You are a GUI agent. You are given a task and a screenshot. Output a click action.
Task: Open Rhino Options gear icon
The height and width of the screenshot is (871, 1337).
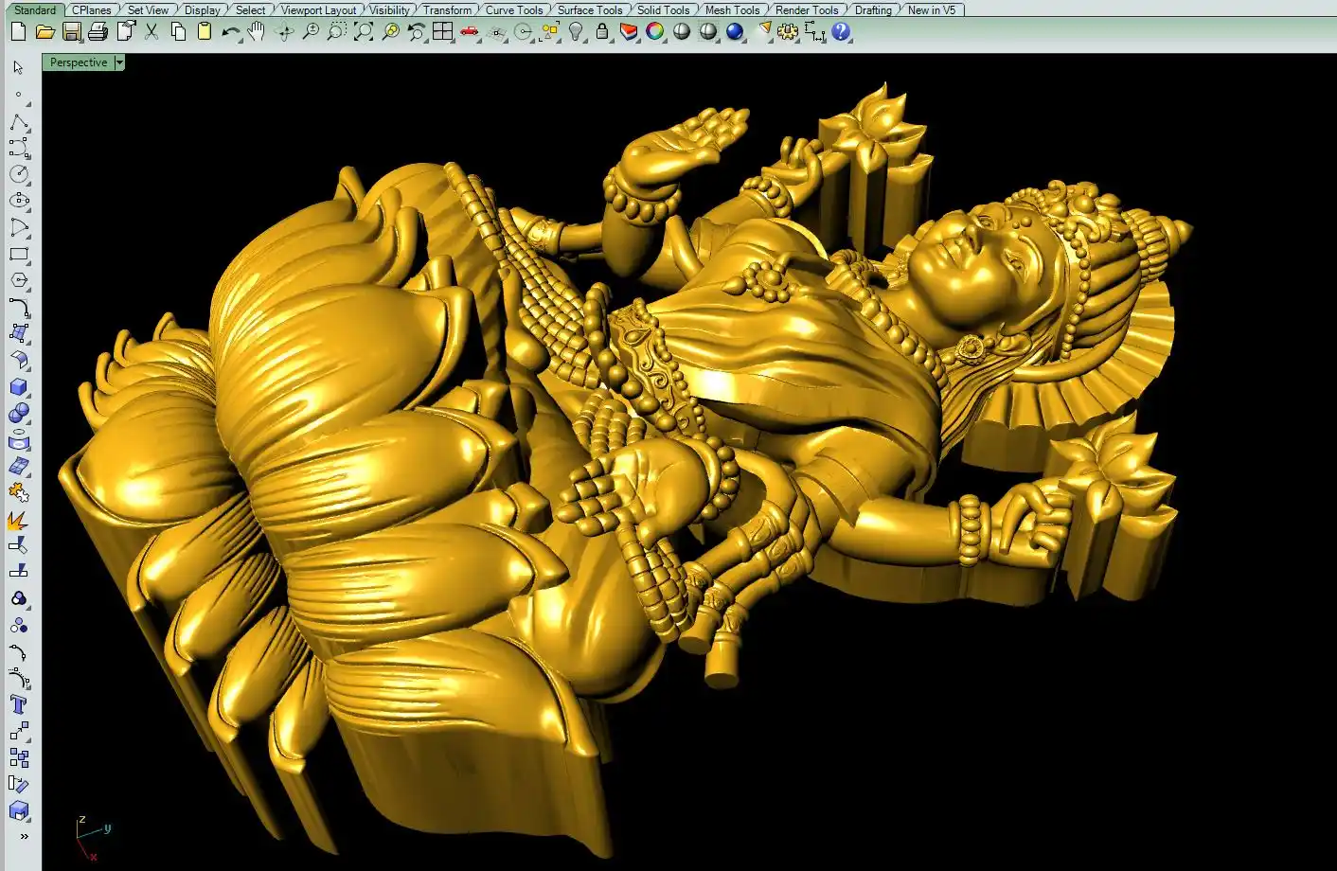coord(787,32)
